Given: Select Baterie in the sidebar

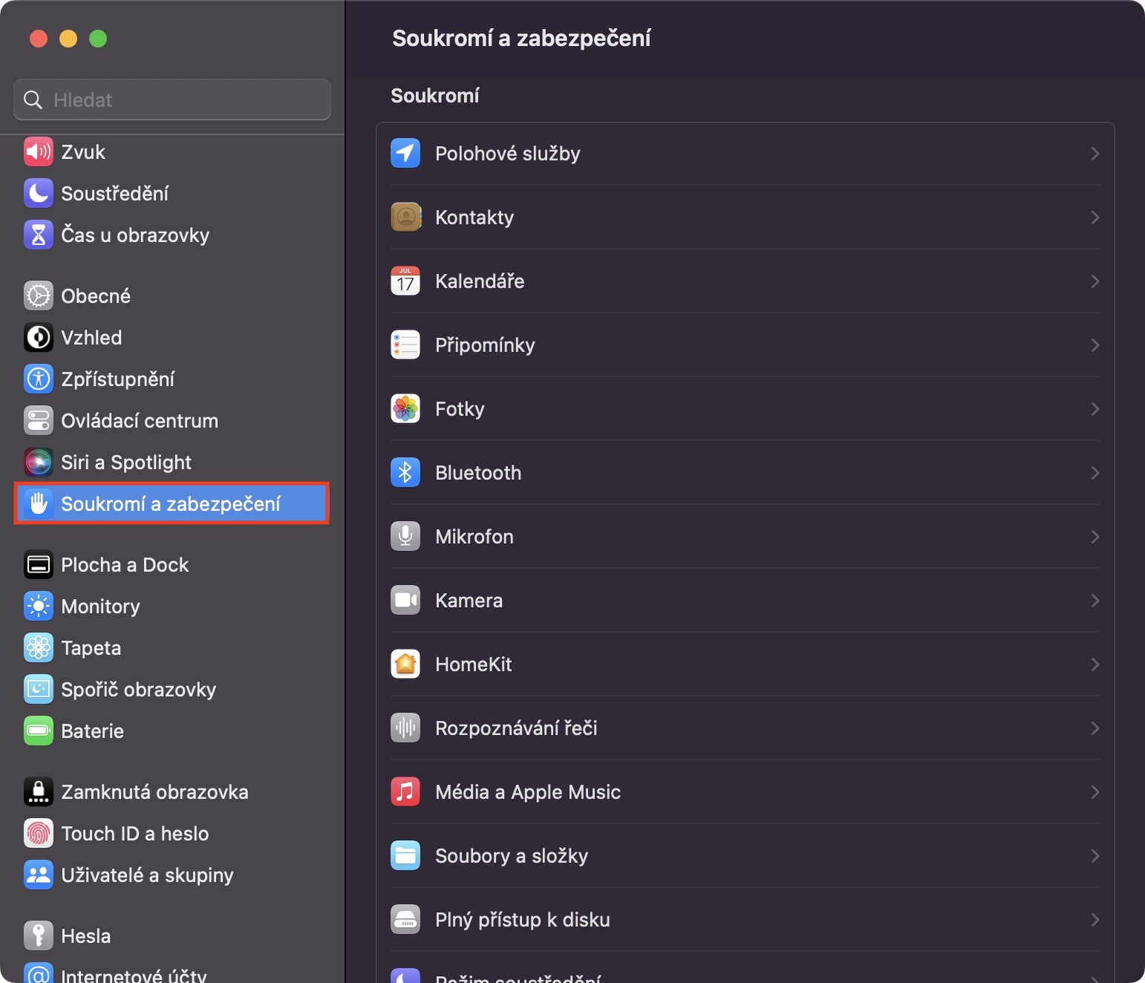Looking at the screenshot, I should 92,731.
